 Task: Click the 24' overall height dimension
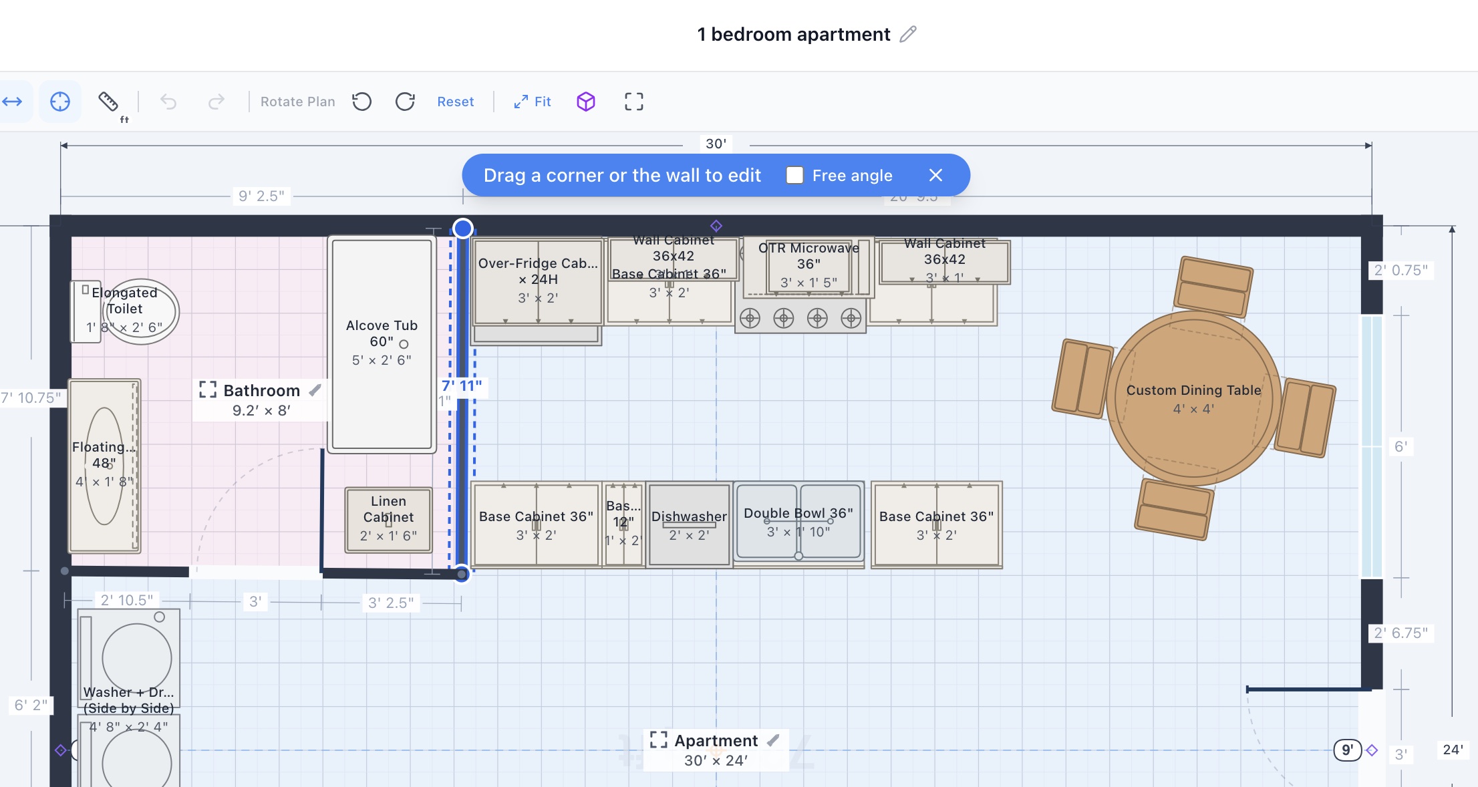click(x=1453, y=750)
